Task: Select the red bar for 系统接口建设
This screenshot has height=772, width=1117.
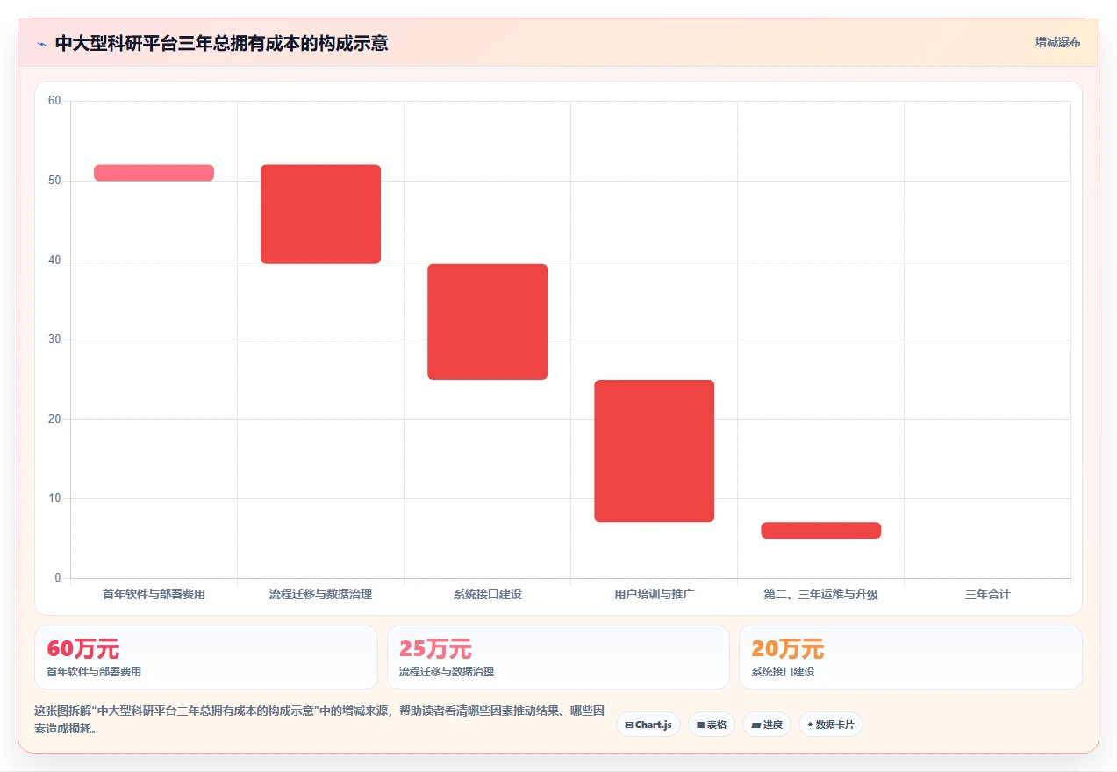Action: 488,322
